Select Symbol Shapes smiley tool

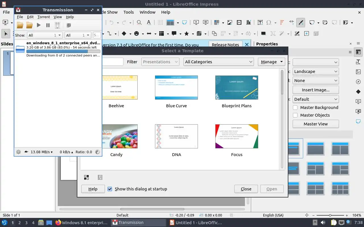coord(136,33)
